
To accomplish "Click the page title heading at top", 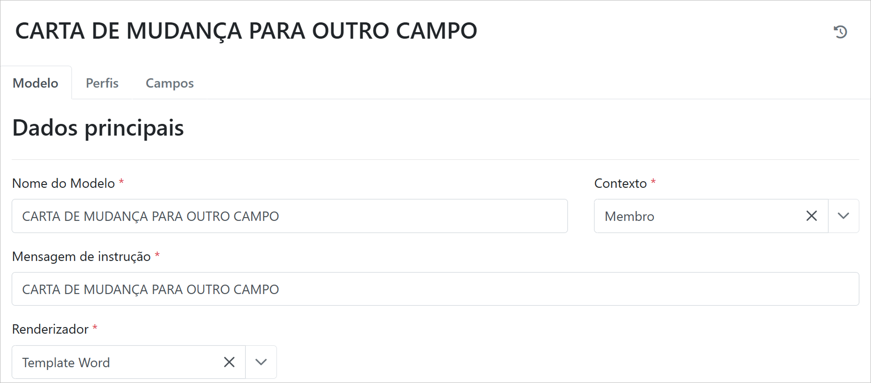I will 246,31.
